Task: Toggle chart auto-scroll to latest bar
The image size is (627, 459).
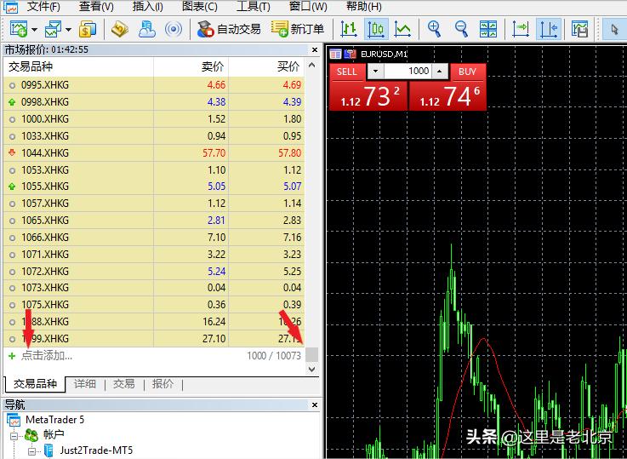Action: pyautogui.click(x=522, y=29)
